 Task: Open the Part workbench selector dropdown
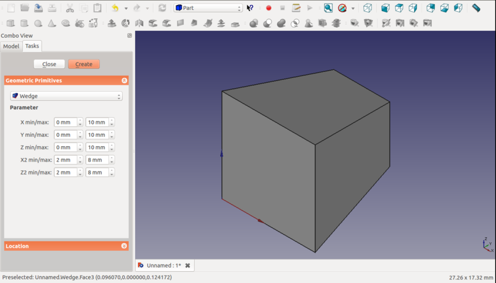(208, 8)
